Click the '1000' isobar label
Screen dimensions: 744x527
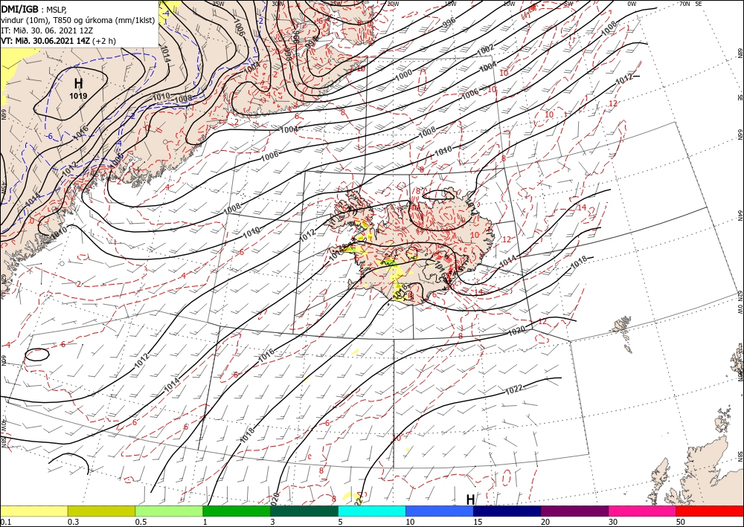[404, 74]
